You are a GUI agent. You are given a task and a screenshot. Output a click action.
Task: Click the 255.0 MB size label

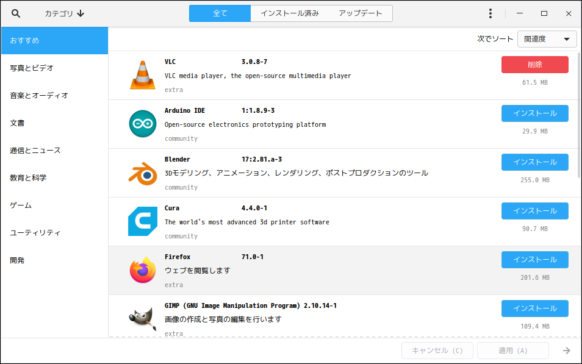pos(535,180)
